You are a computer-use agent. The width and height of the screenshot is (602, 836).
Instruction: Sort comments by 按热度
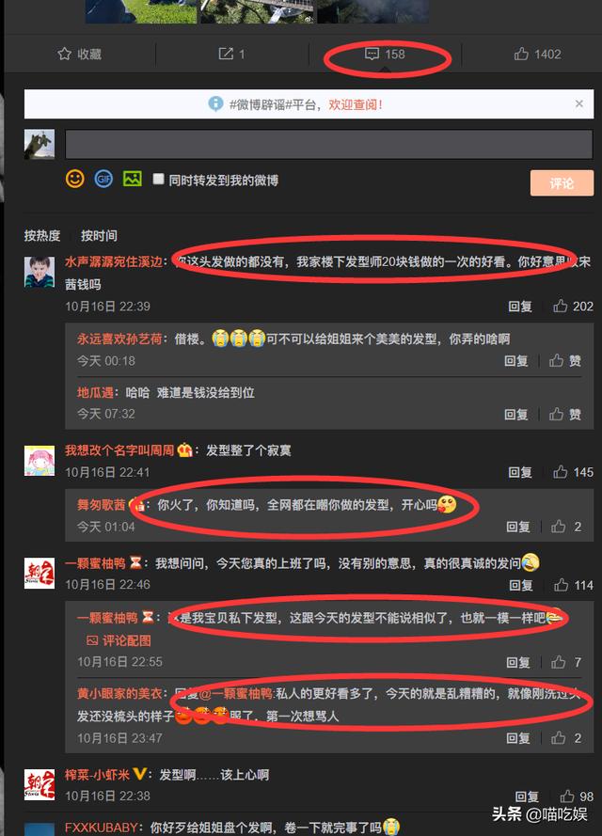pos(42,236)
